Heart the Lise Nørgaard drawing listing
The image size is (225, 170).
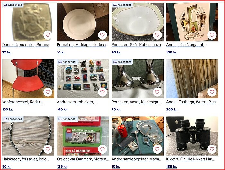point(212,35)
